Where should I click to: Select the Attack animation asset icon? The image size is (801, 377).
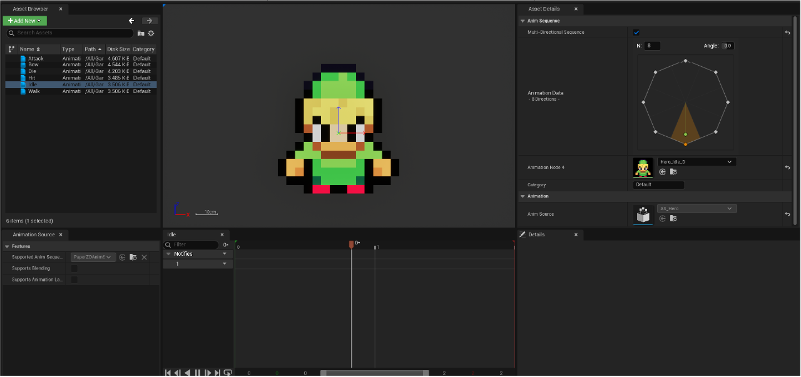23,59
